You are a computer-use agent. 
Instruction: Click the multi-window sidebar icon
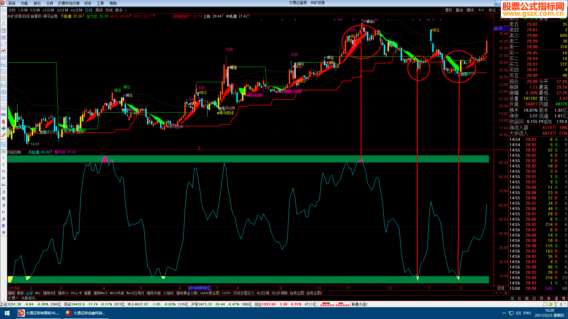[x=3, y=58]
